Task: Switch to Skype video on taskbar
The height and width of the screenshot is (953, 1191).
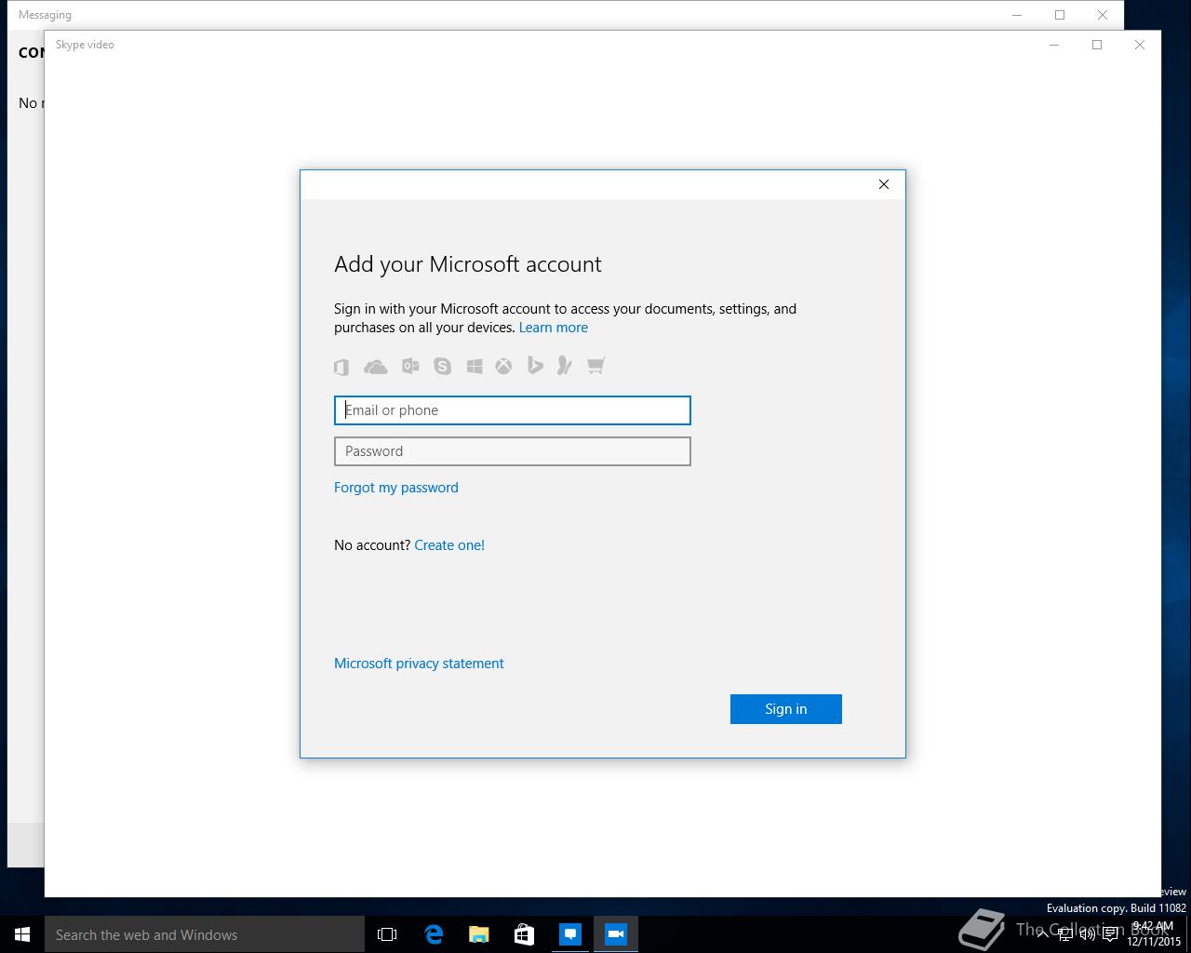Action: [x=616, y=934]
